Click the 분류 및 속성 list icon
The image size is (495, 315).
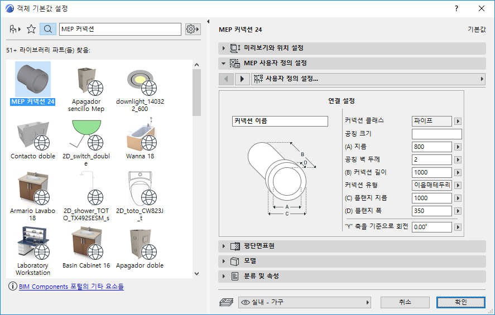pos(235,276)
